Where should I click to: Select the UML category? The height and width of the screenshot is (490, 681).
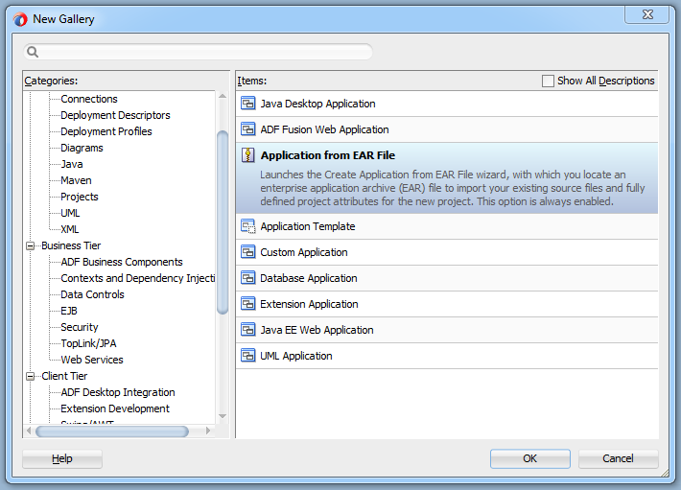pos(70,213)
